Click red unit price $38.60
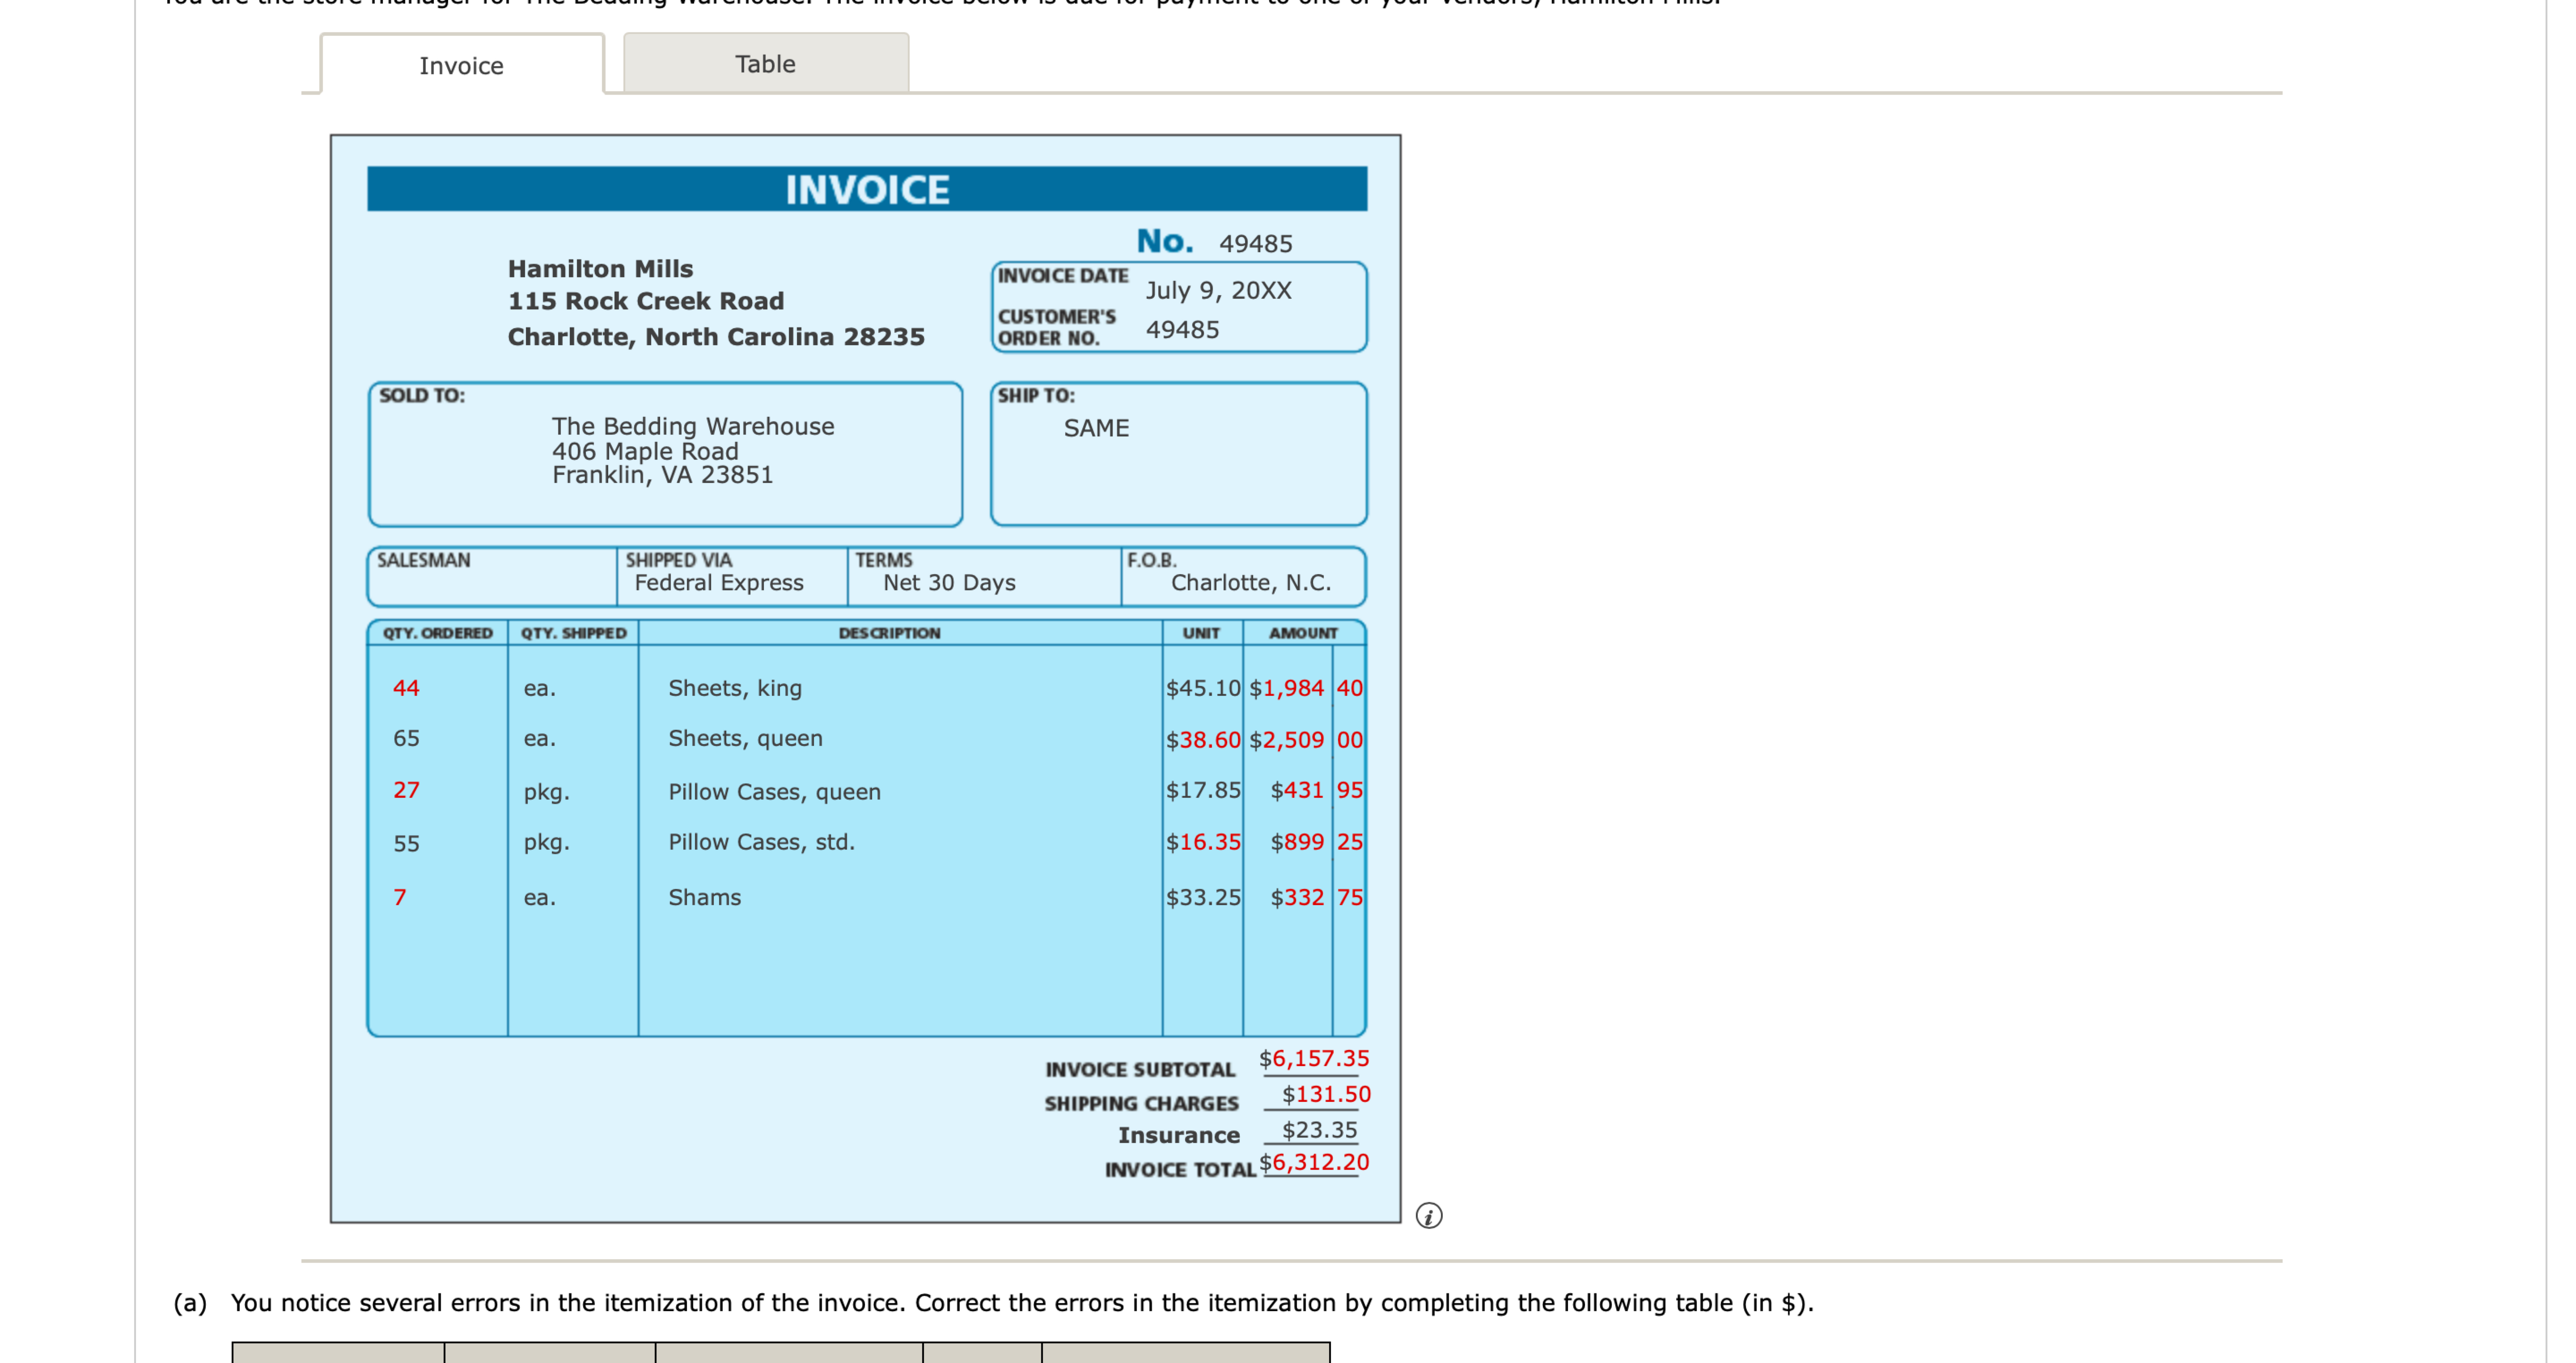Screen dimensions: 2576x1363 coord(1203,740)
